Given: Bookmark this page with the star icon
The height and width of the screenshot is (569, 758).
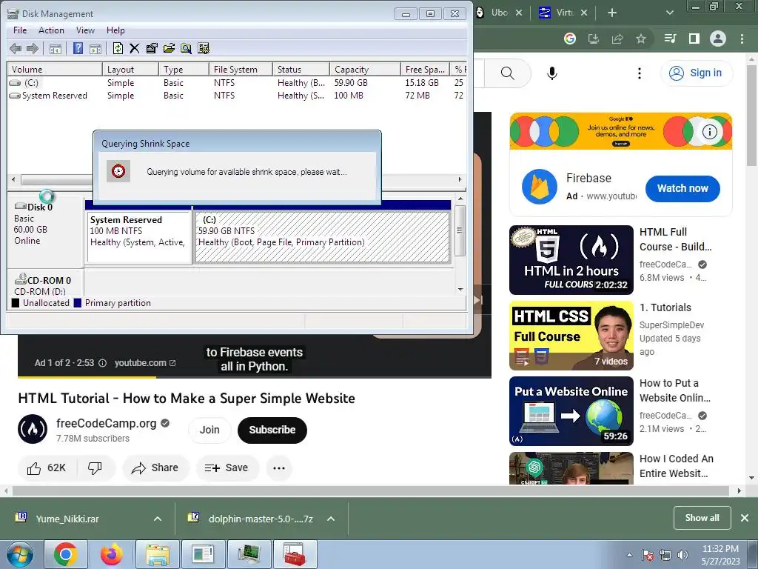Looking at the screenshot, I should coord(641,39).
